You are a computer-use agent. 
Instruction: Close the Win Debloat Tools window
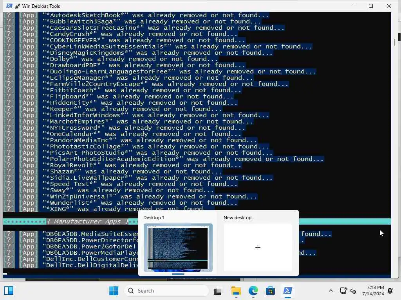click(x=389, y=6)
